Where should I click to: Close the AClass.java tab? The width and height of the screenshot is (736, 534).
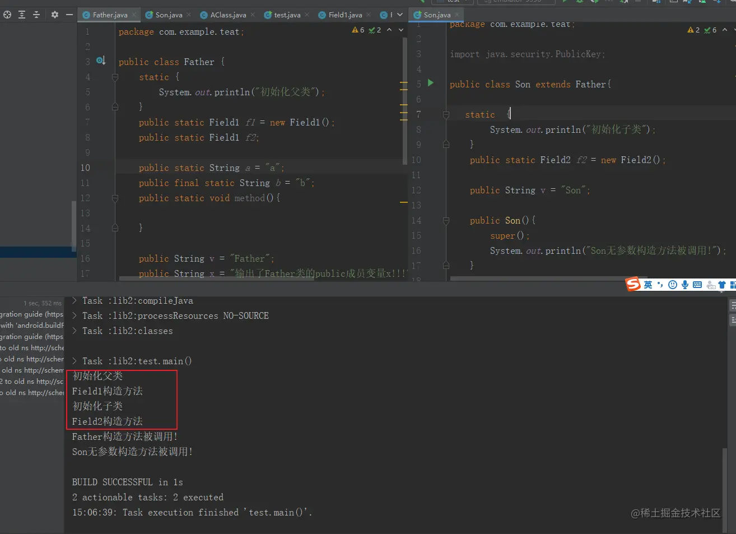pyautogui.click(x=253, y=15)
